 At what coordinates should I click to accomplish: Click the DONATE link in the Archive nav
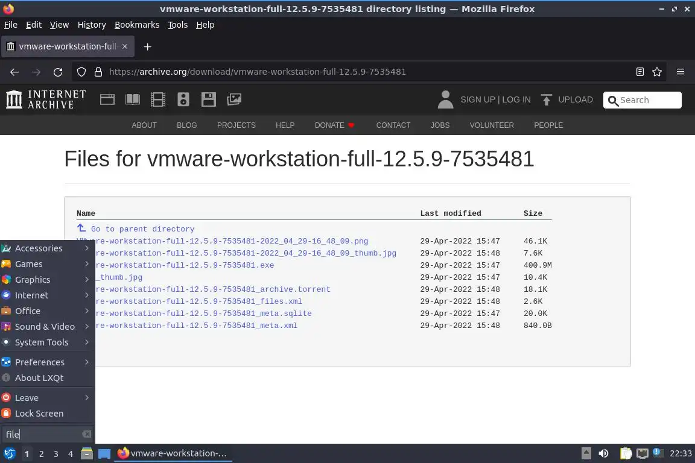click(329, 125)
